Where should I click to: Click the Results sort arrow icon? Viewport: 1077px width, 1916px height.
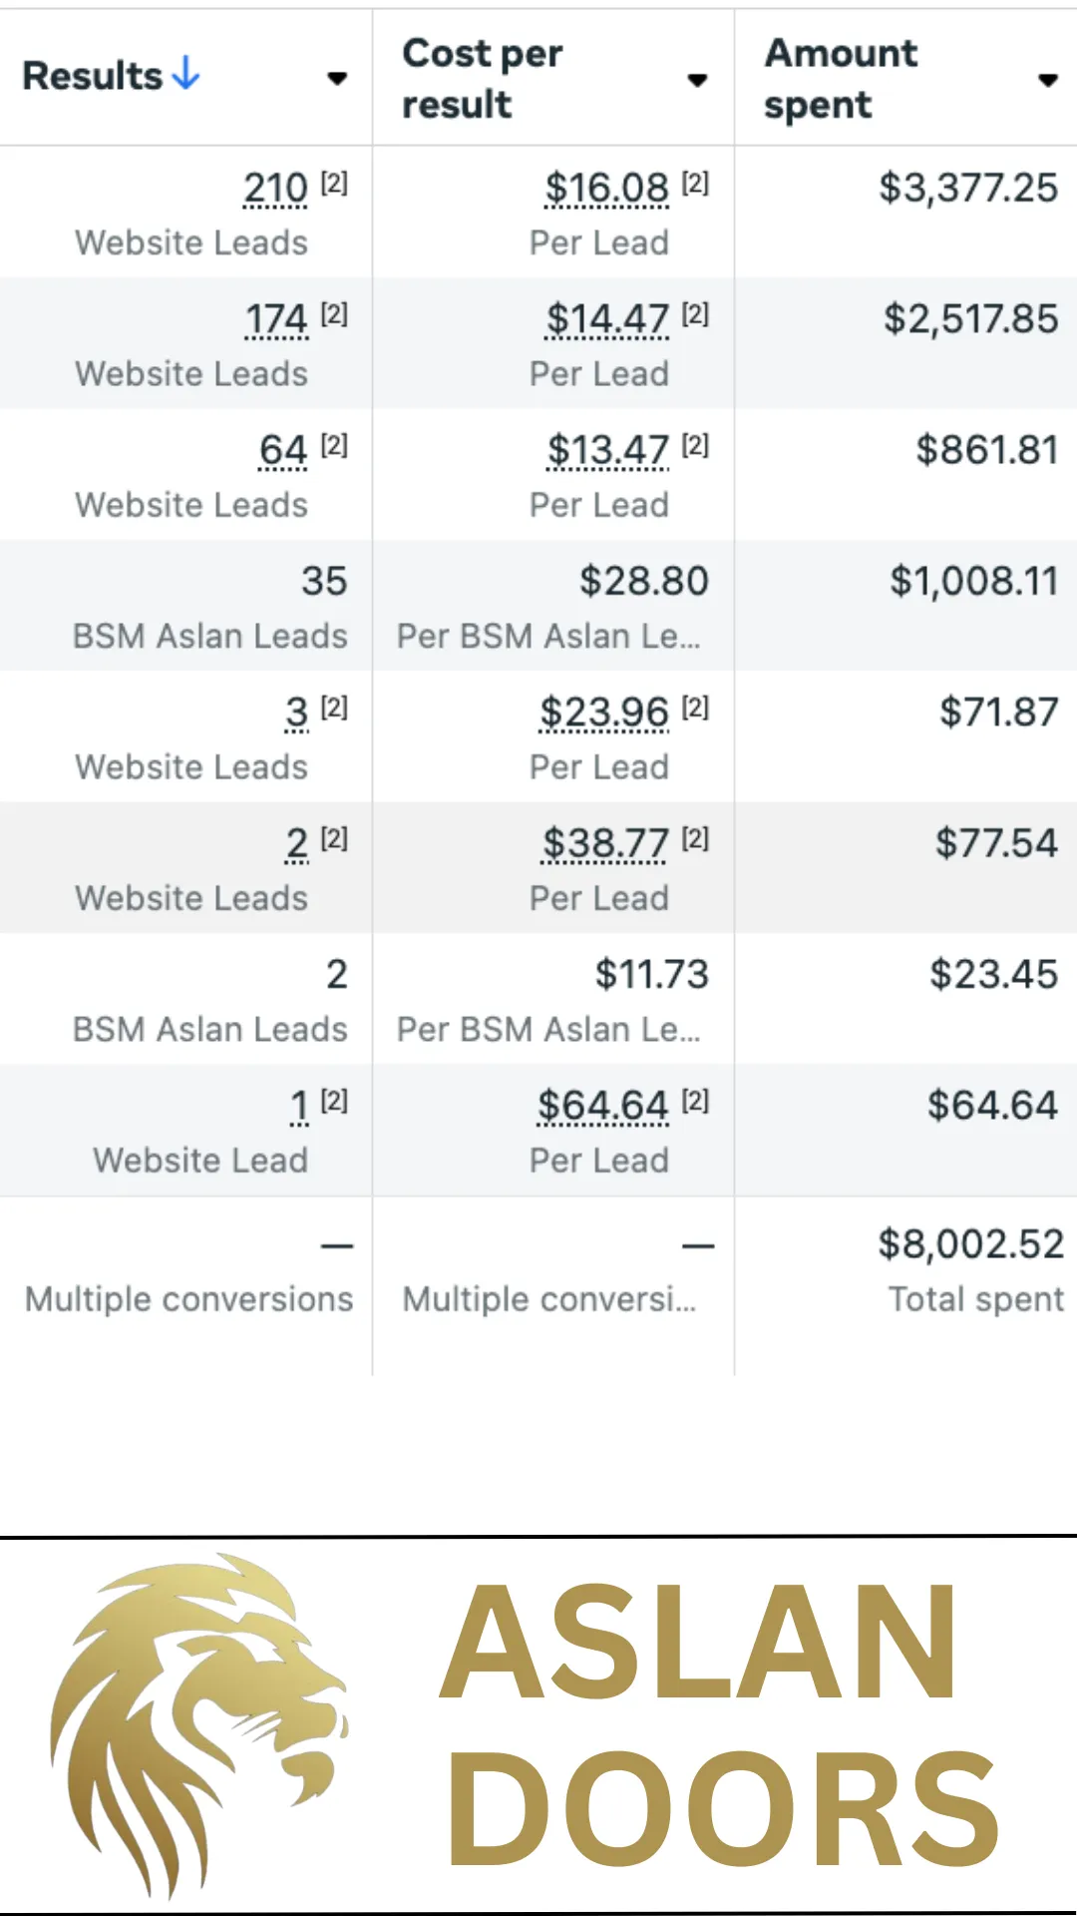pyautogui.click(x=186, y=73)
